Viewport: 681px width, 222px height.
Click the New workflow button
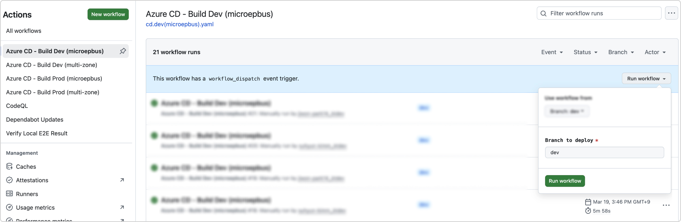coord(108,14)
